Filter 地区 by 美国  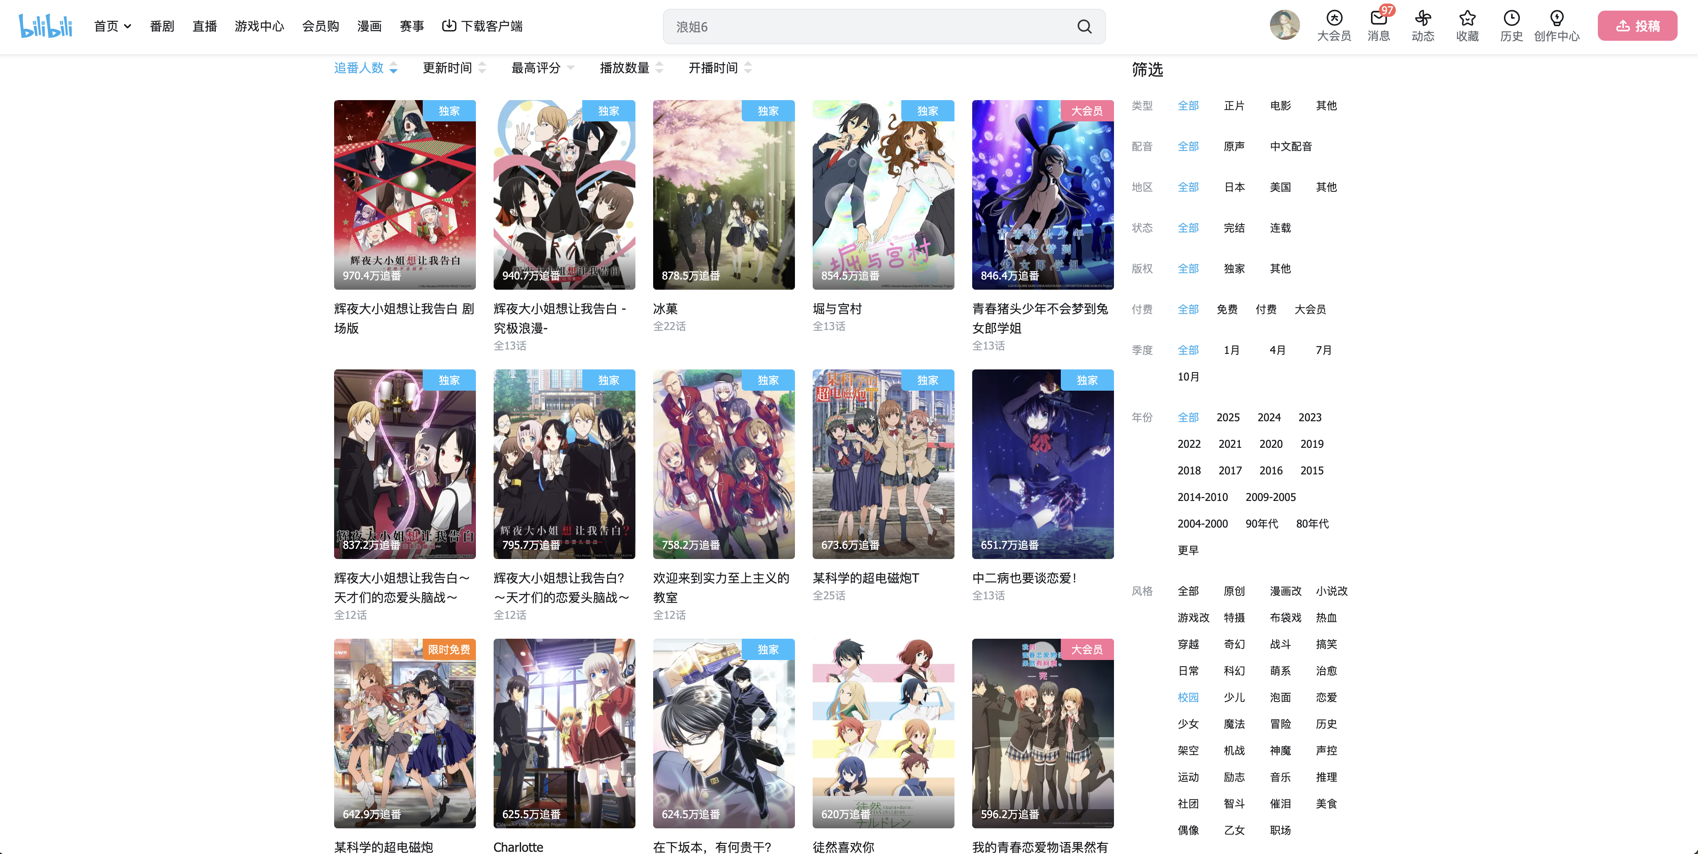coord(1280,187)
